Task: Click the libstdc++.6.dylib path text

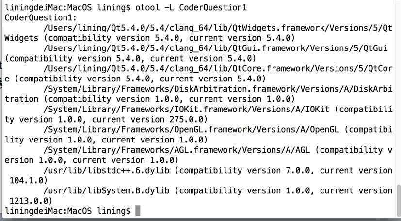Action: click(106, 171)
